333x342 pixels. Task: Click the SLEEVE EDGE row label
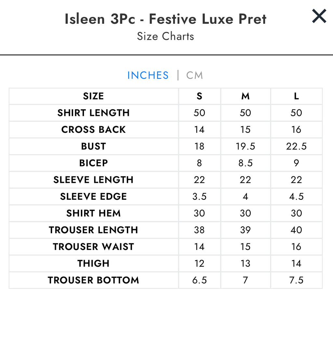(93, 197)
